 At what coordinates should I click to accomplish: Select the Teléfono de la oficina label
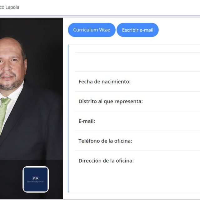point(105,141)
